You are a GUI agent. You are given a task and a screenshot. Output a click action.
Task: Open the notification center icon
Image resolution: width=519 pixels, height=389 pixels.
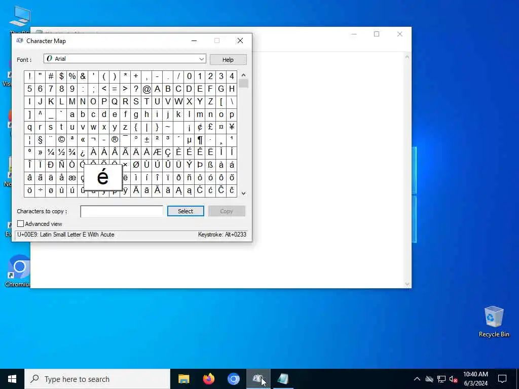click(x=502, y=379)
